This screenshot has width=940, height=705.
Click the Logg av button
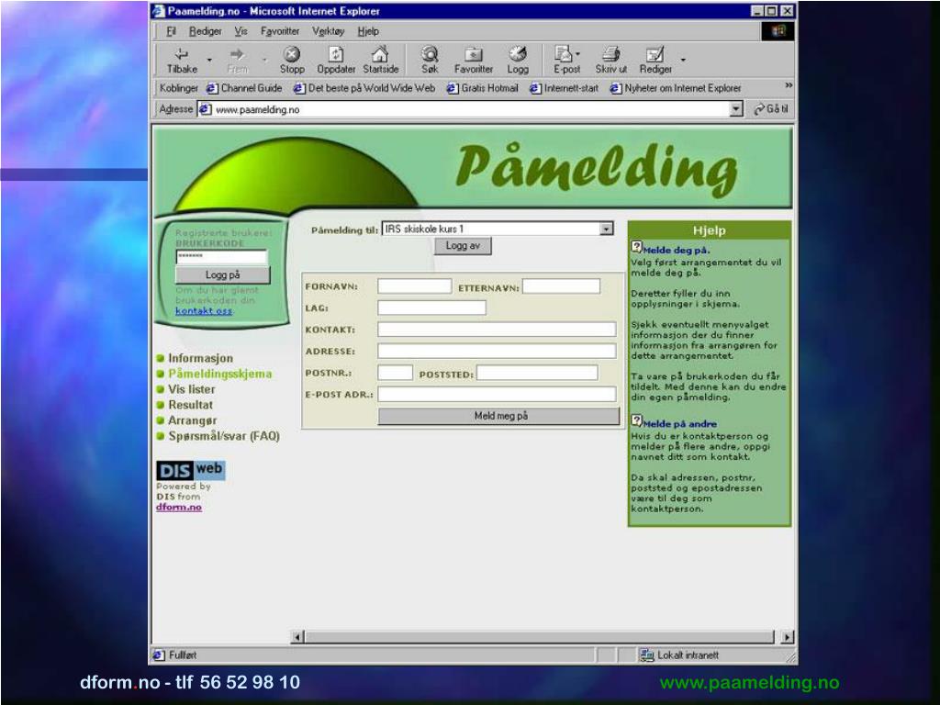click(463, 246)
